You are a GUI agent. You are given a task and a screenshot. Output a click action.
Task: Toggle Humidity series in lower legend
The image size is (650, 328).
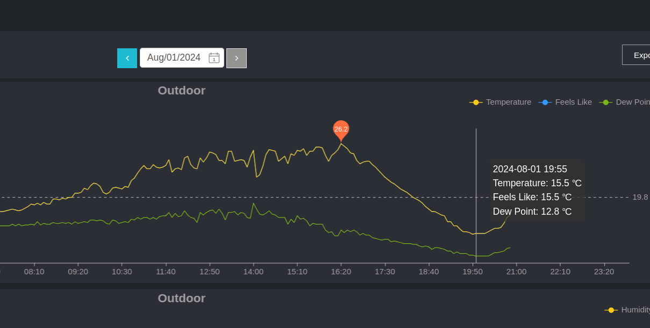pyautogui.click(x=627, y=310)
